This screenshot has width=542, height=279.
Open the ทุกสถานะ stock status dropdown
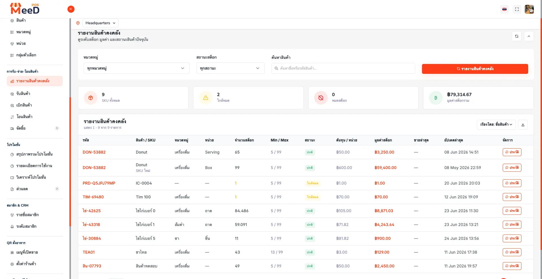pos(230,68)
